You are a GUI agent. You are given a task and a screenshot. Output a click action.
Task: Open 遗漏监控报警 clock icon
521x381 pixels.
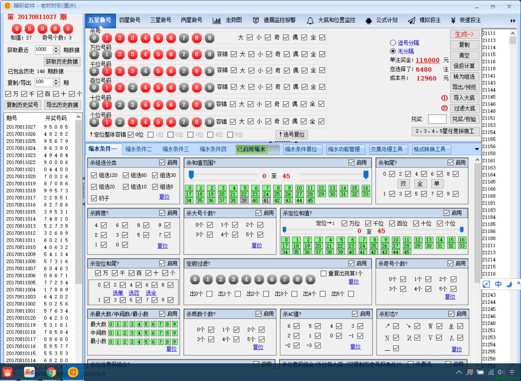(256, 21)
